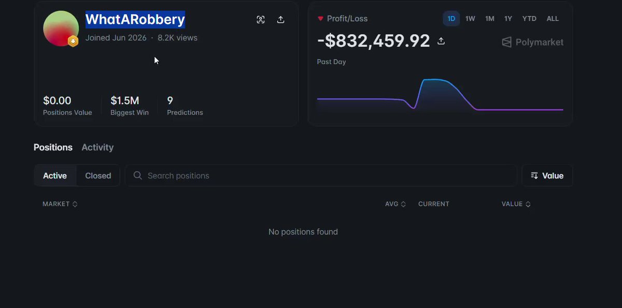Open the Value sort dropdown
The height and width of the screenshot is (308, 622).
click(547, 175)
